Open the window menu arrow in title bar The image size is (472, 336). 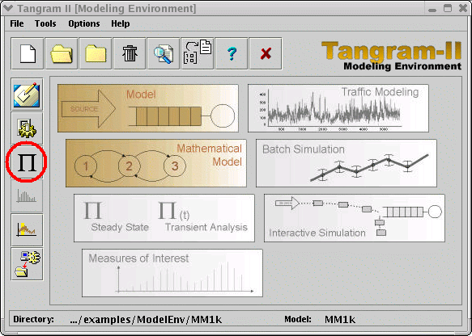[x=7, y=8]
